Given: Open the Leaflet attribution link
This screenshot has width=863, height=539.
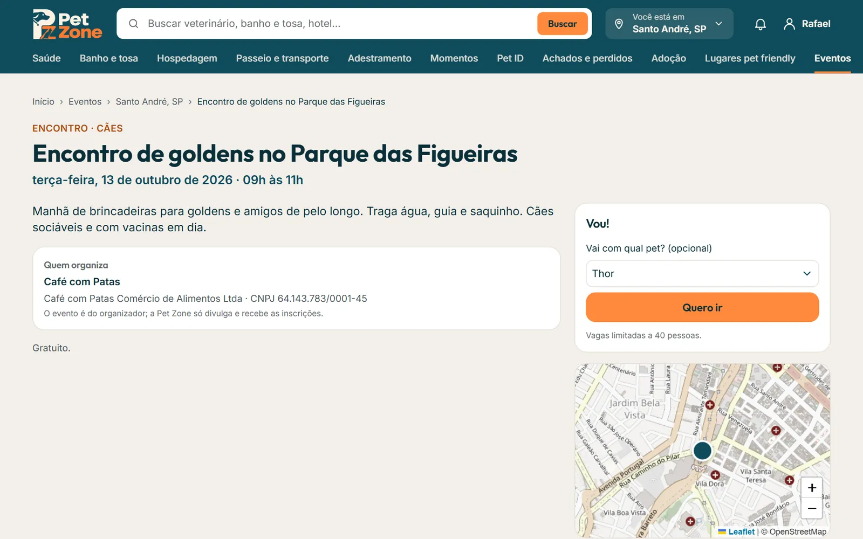Looking at the screenshot, I should coord(737,531).
